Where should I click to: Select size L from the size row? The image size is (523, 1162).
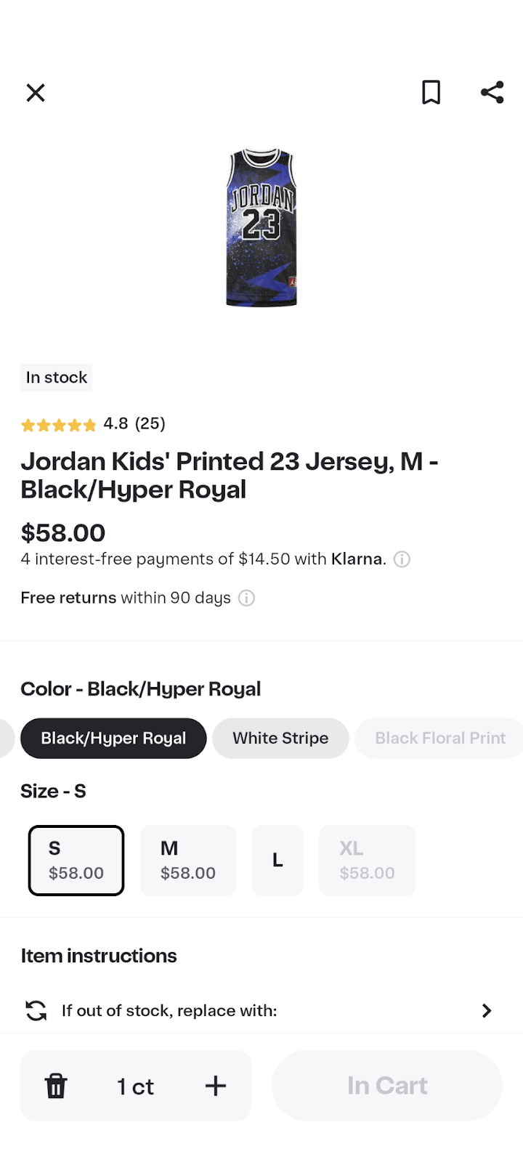point(277,860)
